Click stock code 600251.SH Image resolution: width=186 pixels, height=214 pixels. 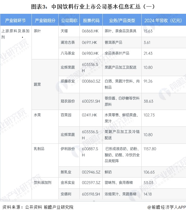91,101
